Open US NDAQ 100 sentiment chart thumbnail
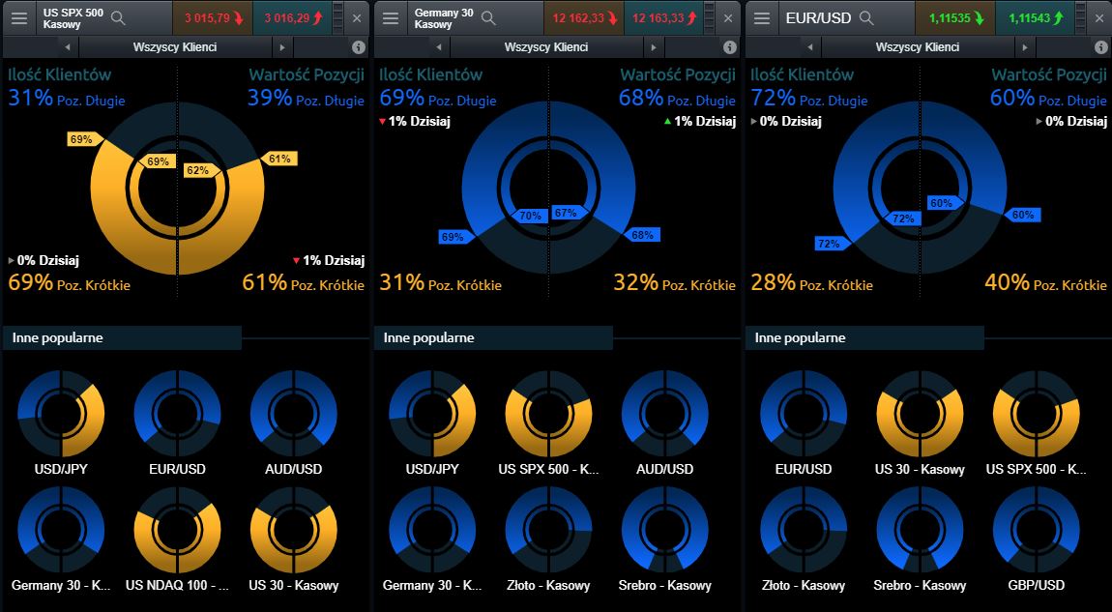 coord(177,530)
